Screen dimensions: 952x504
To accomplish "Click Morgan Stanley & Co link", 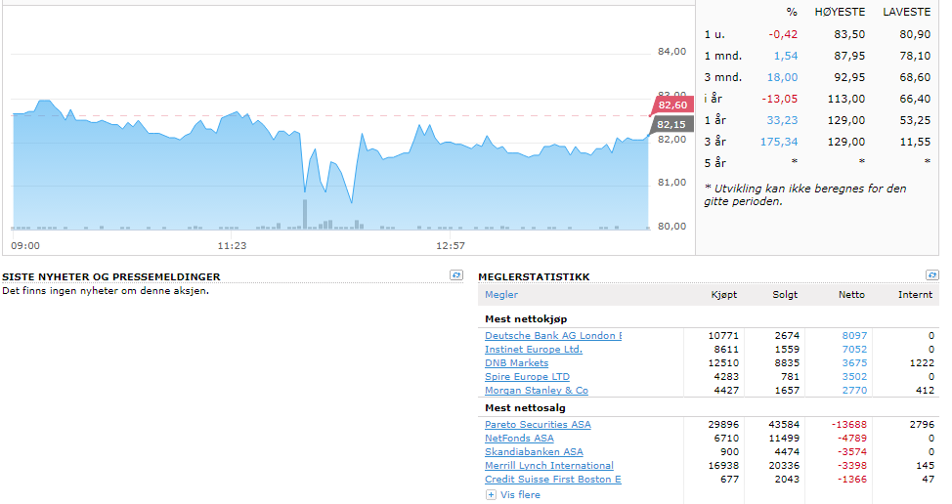I will [536, 391].
